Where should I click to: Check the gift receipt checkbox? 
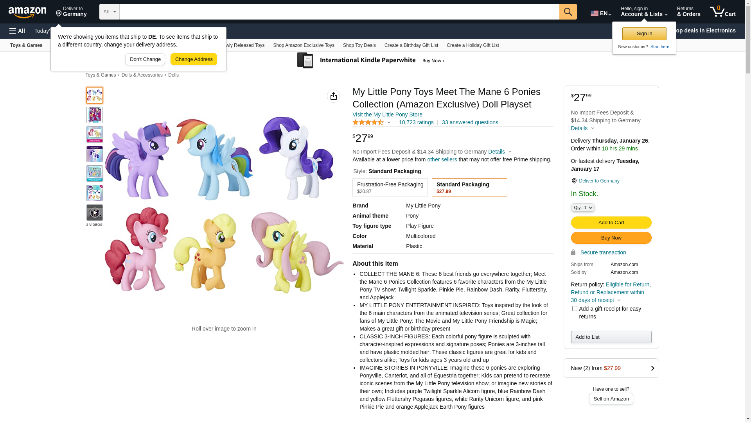tap(575, 309)
